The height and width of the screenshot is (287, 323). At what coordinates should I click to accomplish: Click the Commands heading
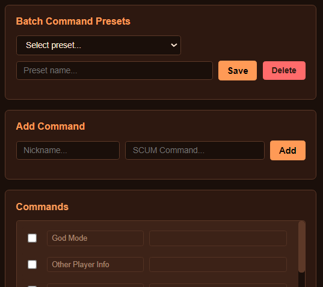coord(42,207)
